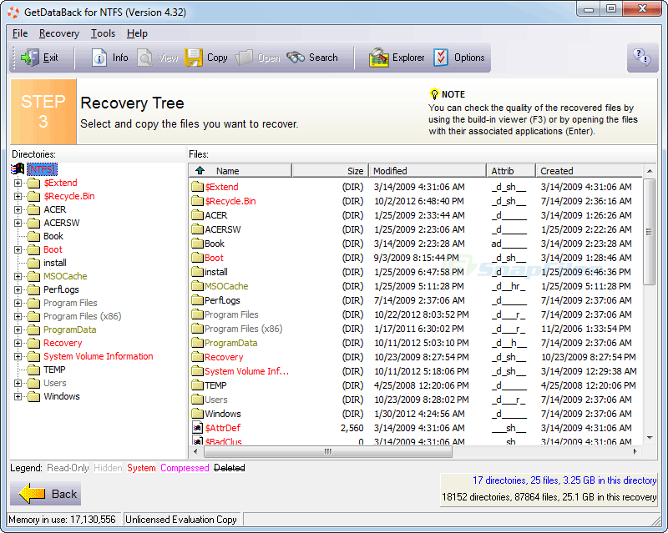
Task: Click the Back button
Action: (x=45, y=494)
